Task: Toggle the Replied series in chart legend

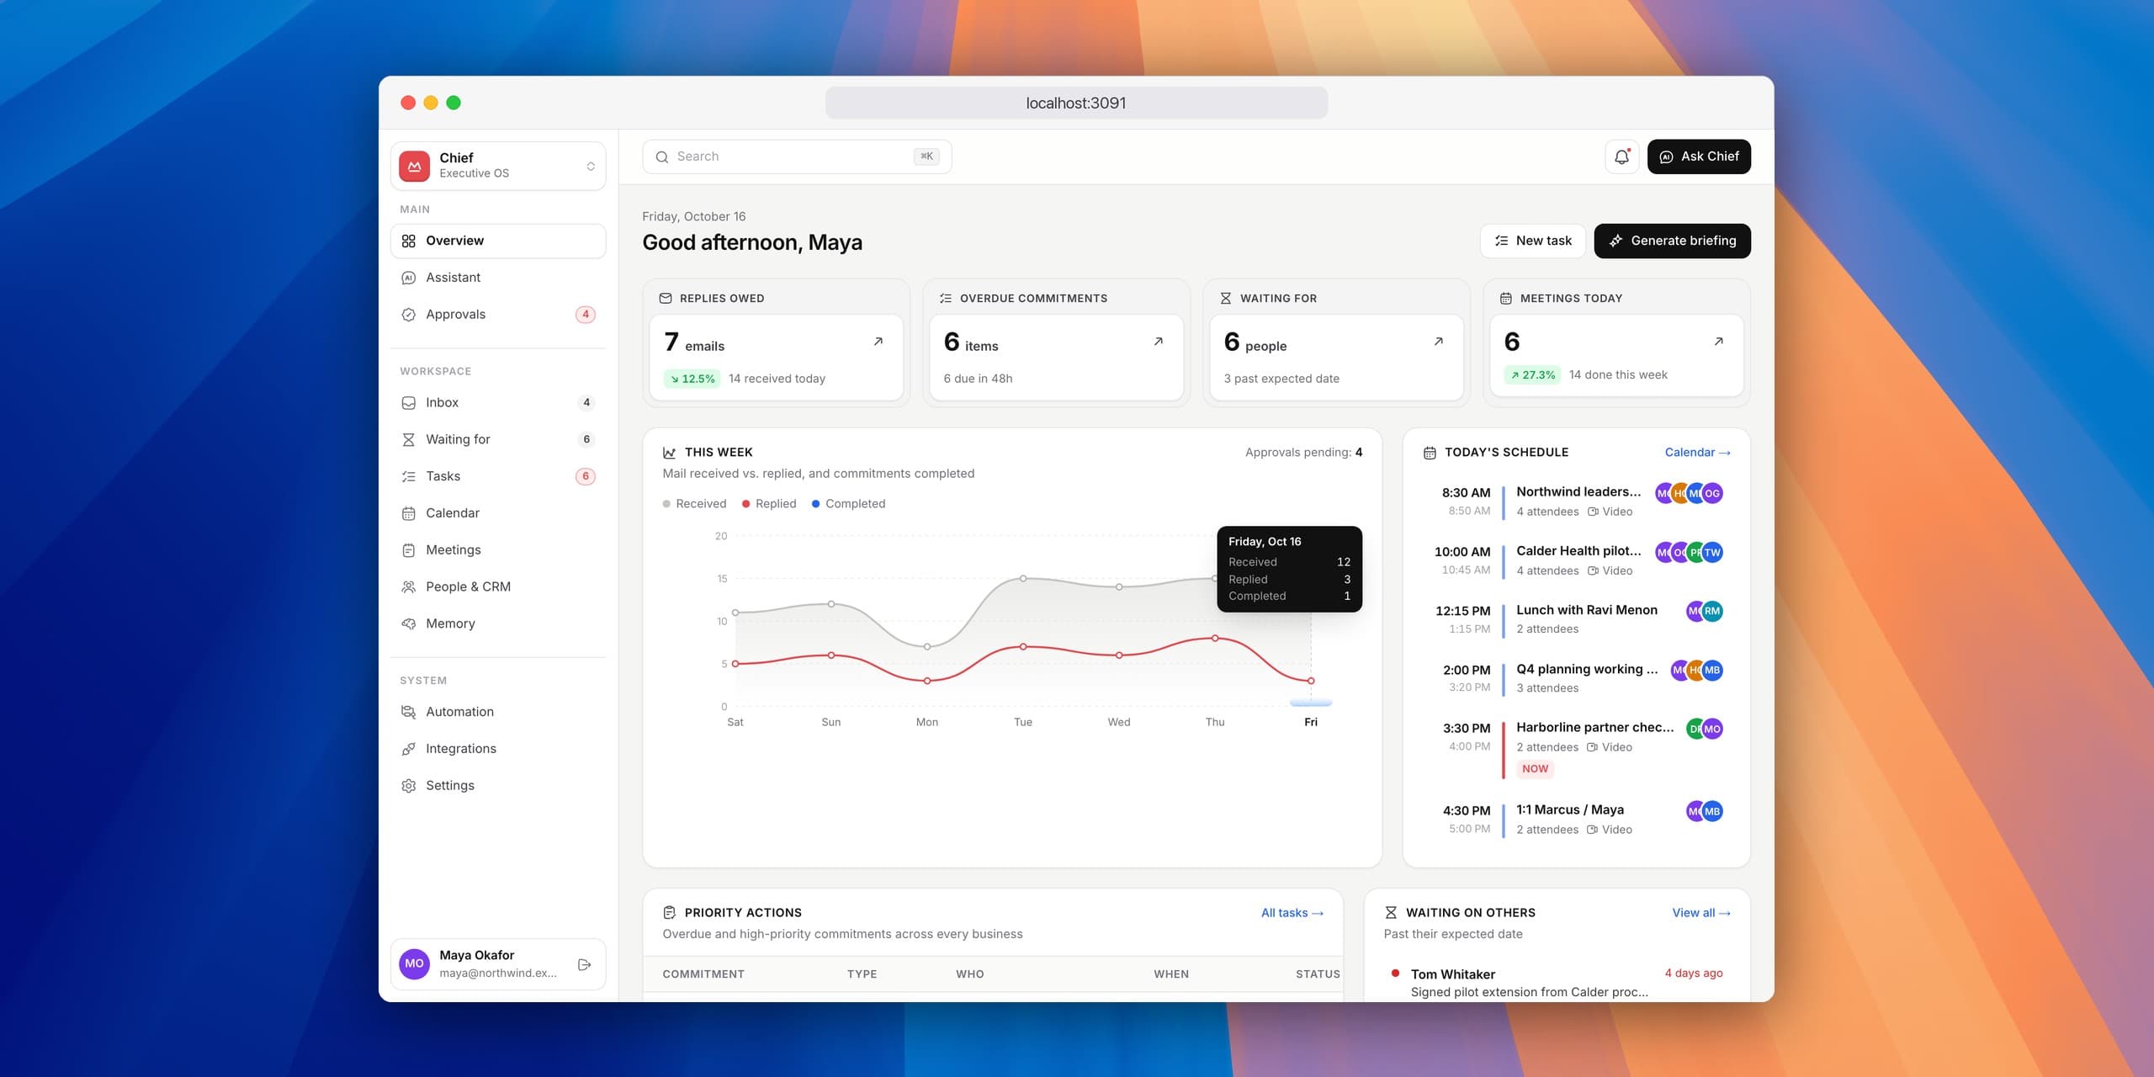Action: click(x=769, y=504)
